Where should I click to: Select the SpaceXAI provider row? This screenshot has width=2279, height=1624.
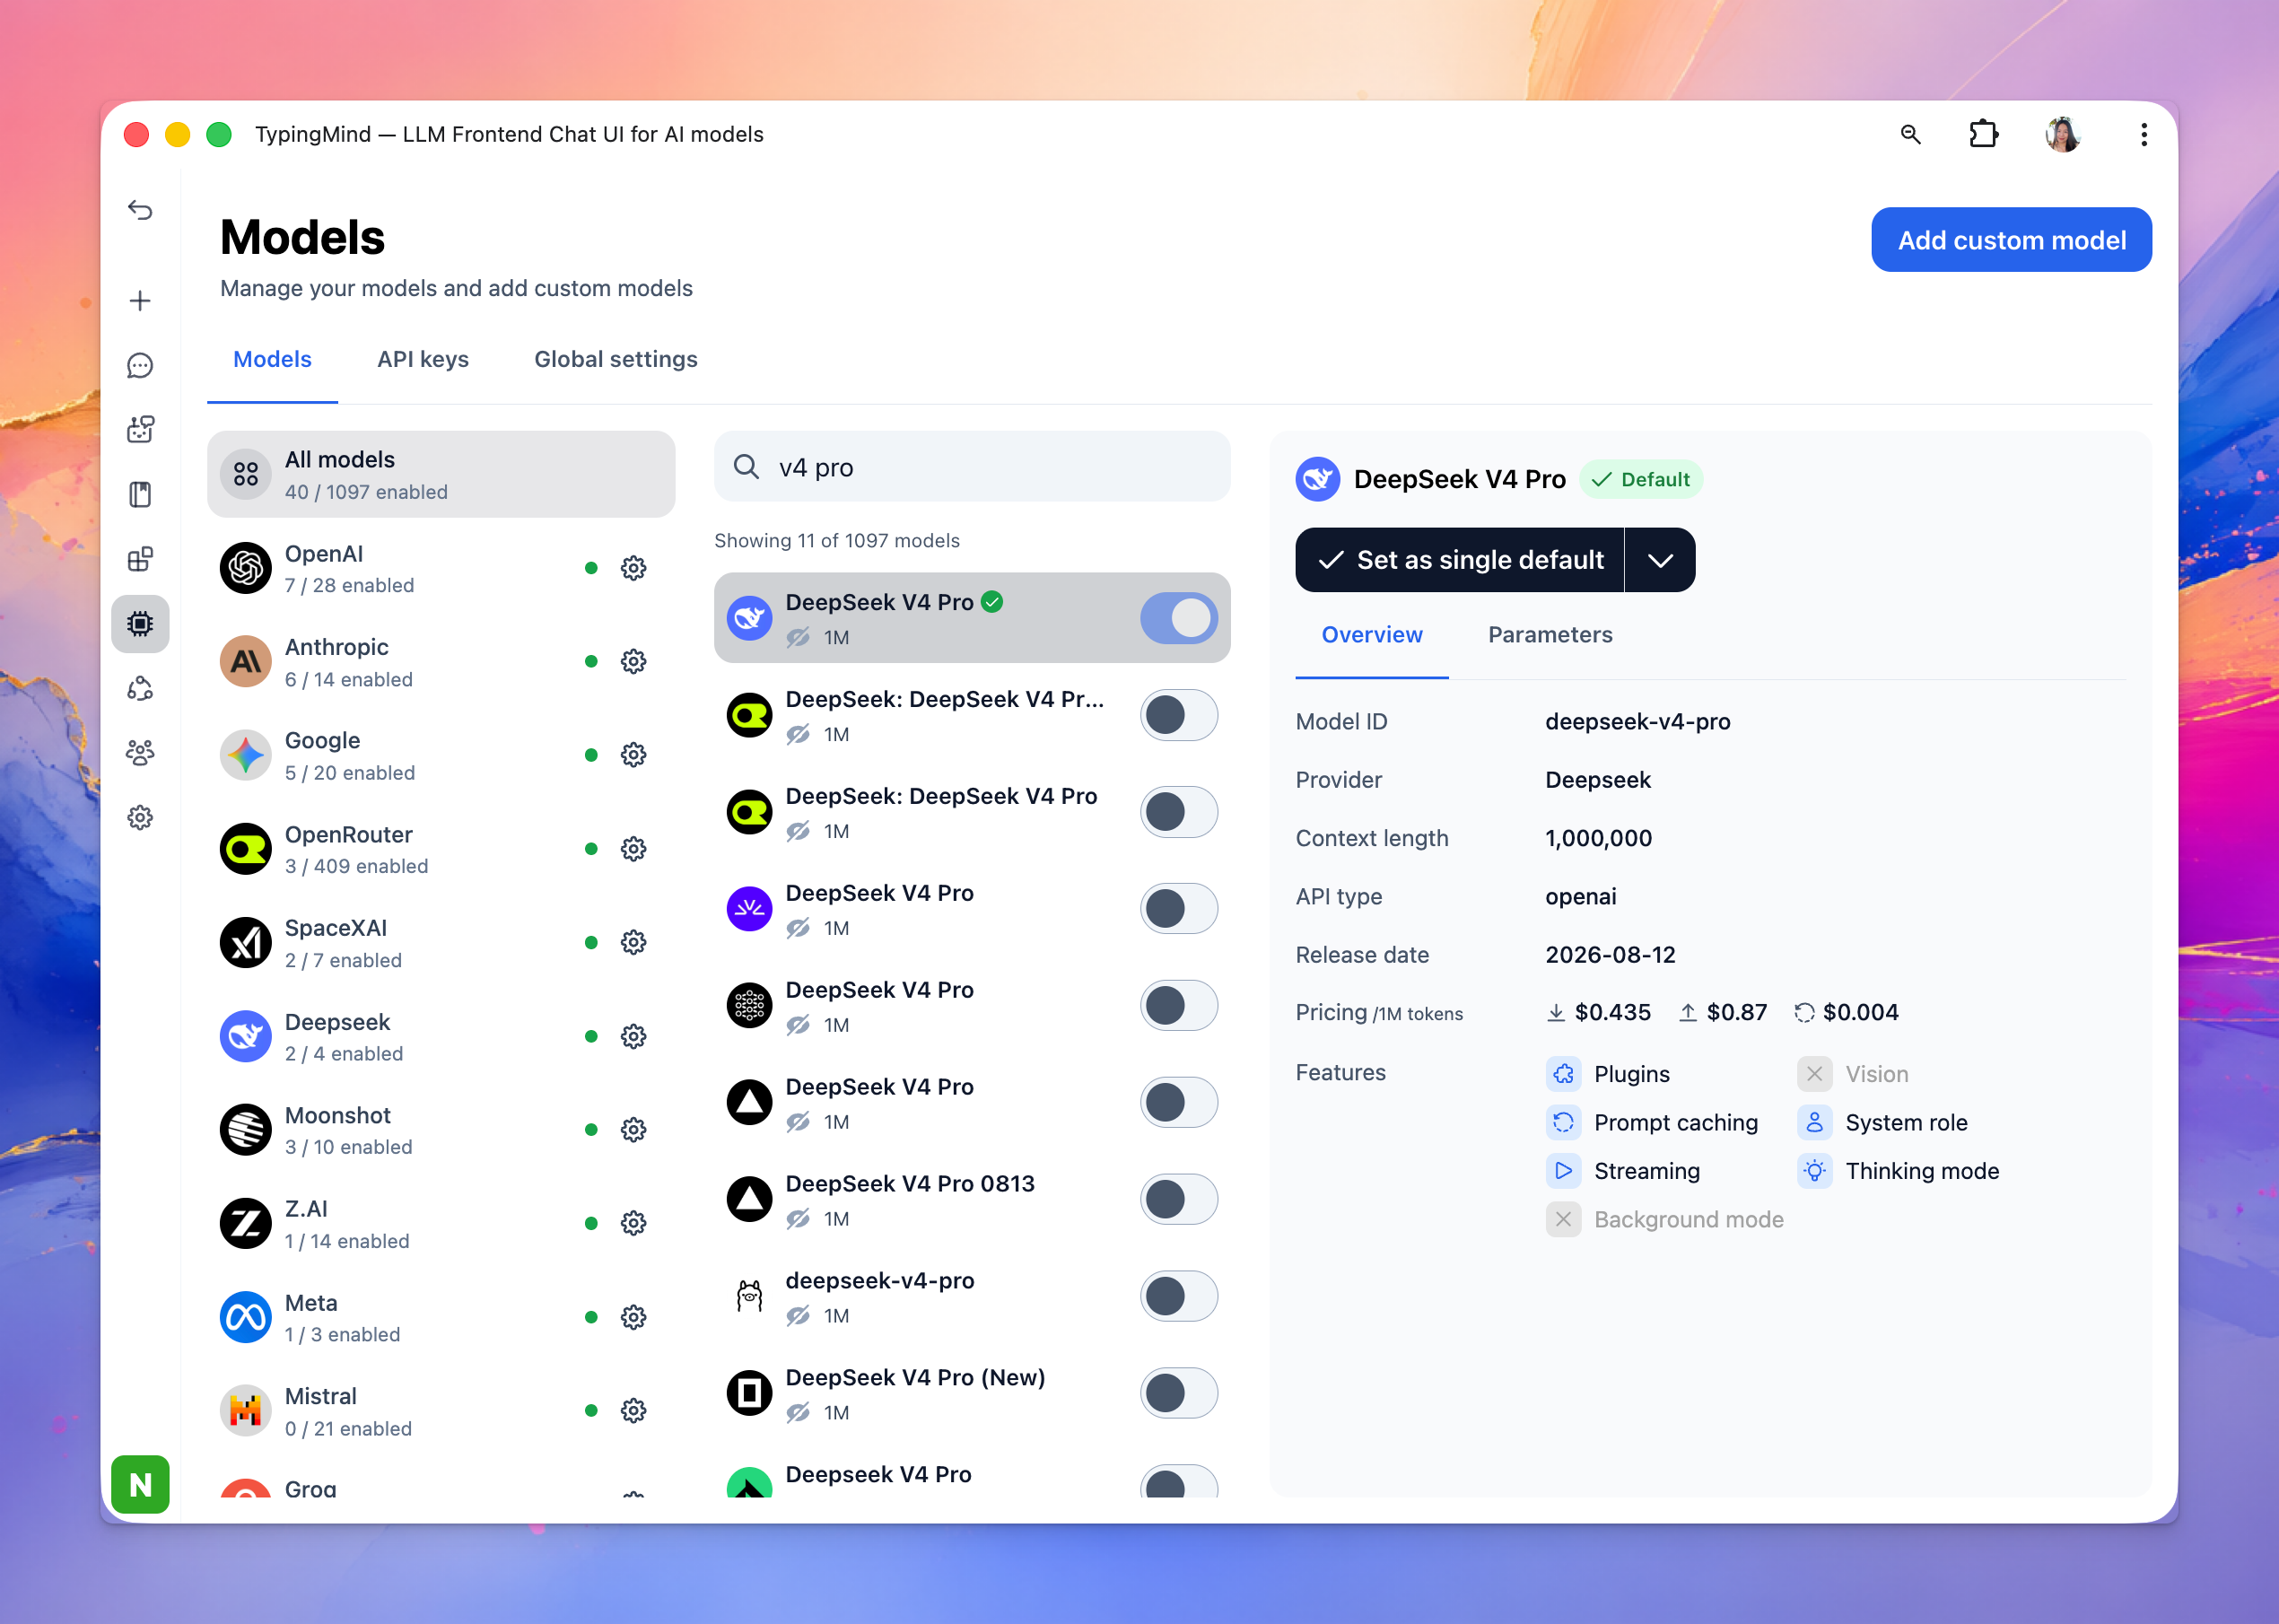coord(441,943)
